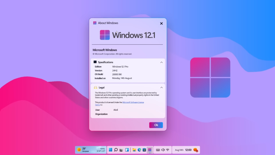Open the Microsoft Software License Terms link
This screenshot has height=155, width=275.
click(x=133, y=102)
